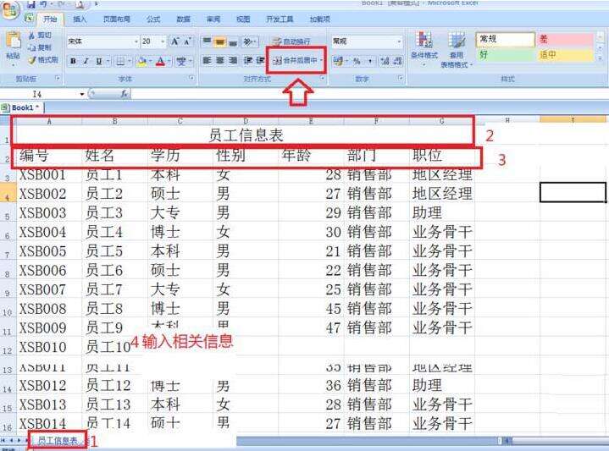
Task: Open the Office button menu
Action: click(x=10, y=8)
